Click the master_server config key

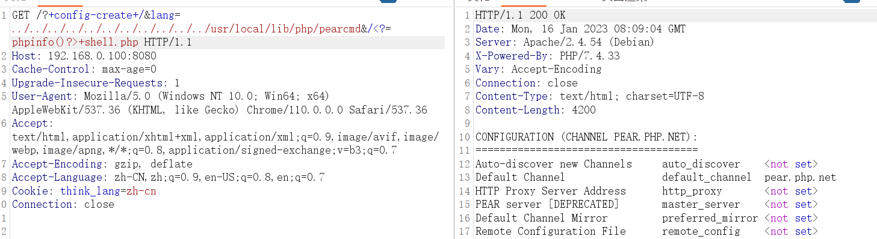(x=701, y=204)
